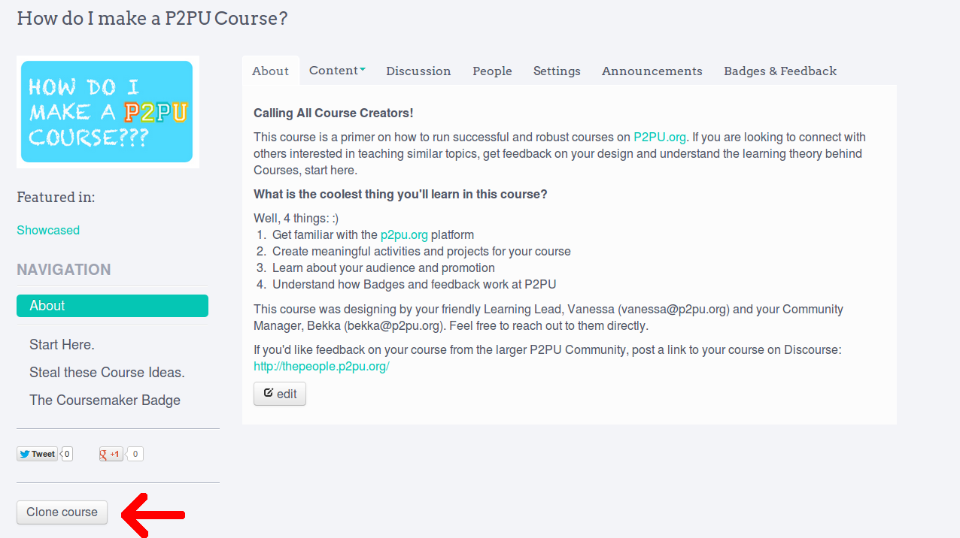Viewport: 960px width, 538px height.
Task: Click the Google +1 button
Action: (x=111, y=454)
